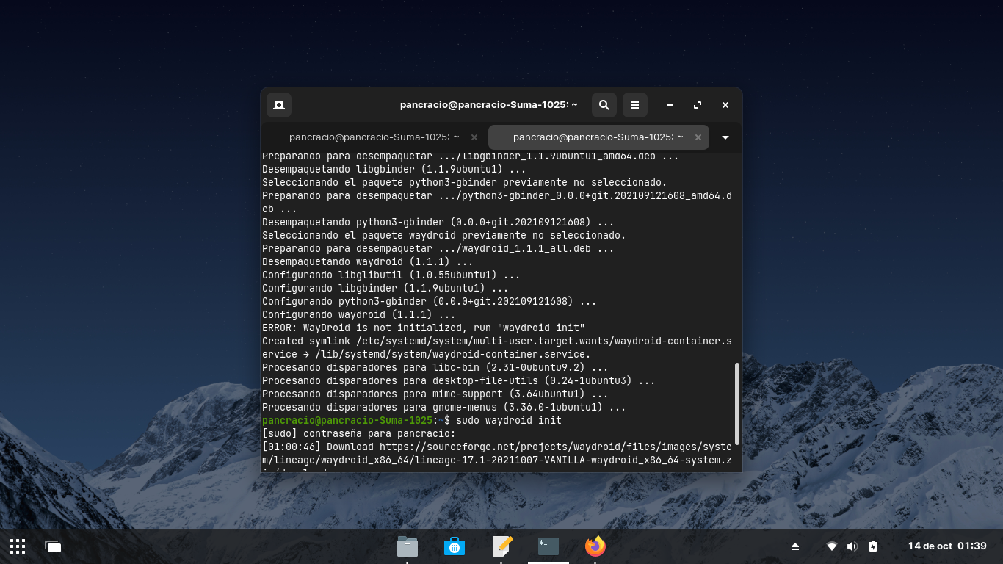Open the Files app from the taskbar
This screenshot has height=564, width=1003.
click(x=408, y=546)
